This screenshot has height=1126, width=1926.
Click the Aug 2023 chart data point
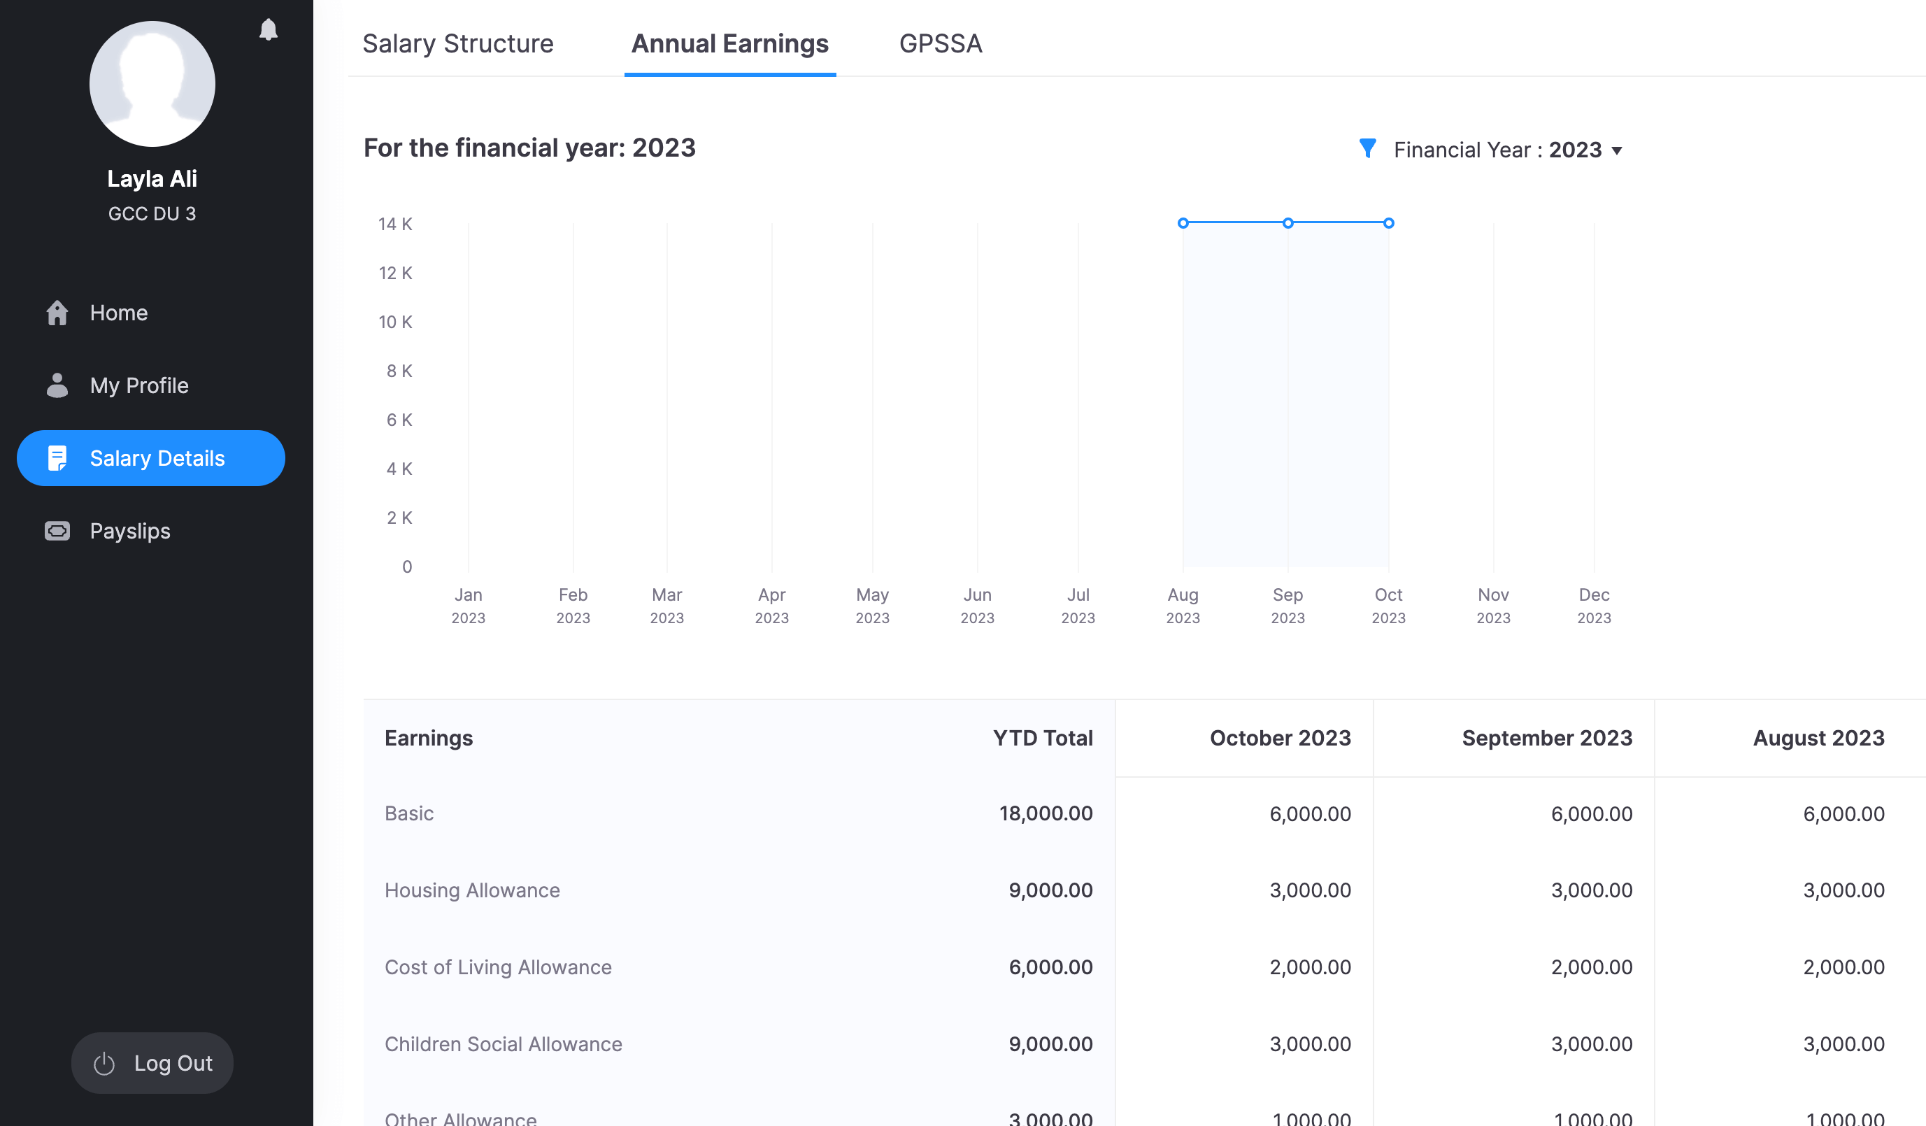[x=1183, y=223]
